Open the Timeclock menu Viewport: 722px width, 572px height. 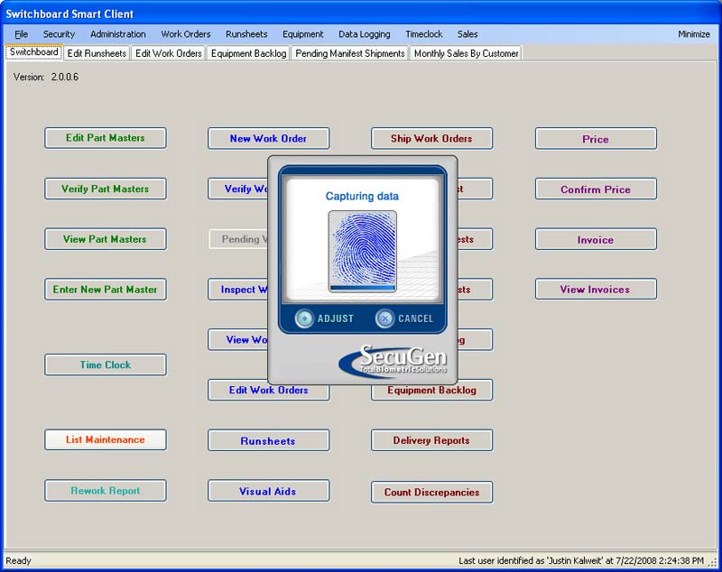click(x=424, y=34)
